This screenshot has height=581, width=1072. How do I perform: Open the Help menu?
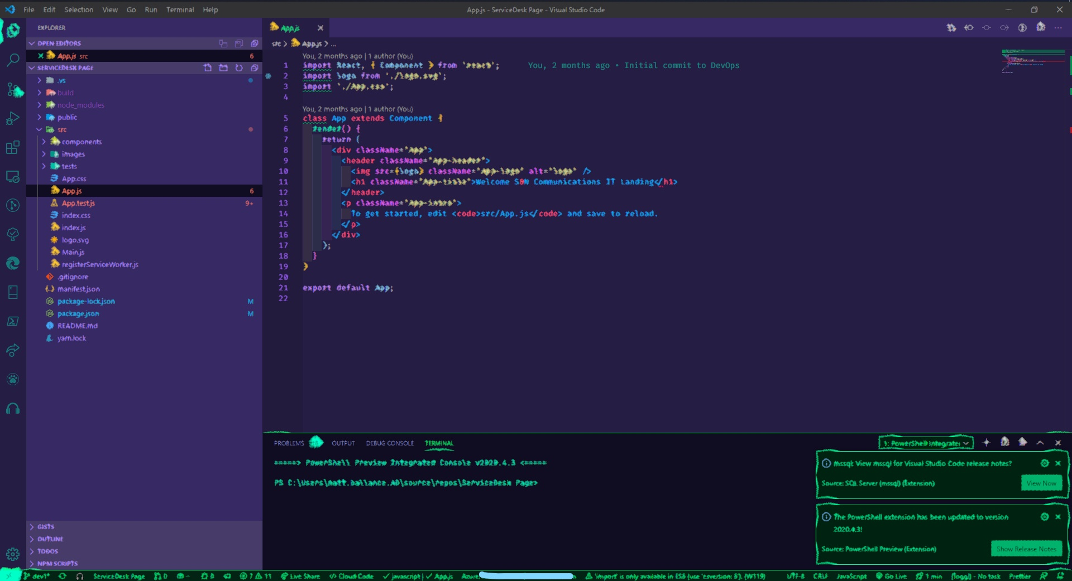click(x=210, y=9)
